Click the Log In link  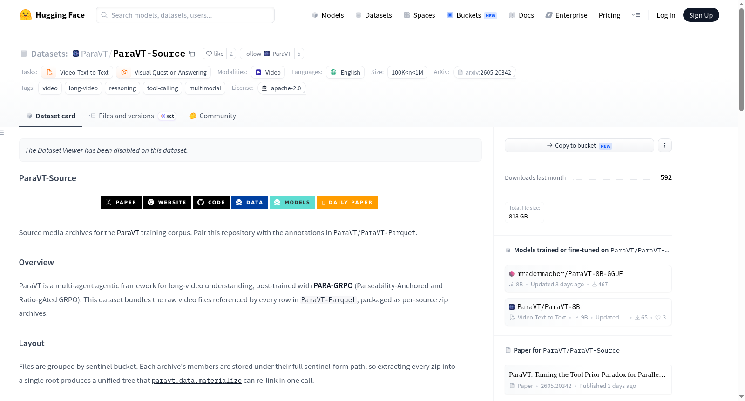[x=666, y=15]
